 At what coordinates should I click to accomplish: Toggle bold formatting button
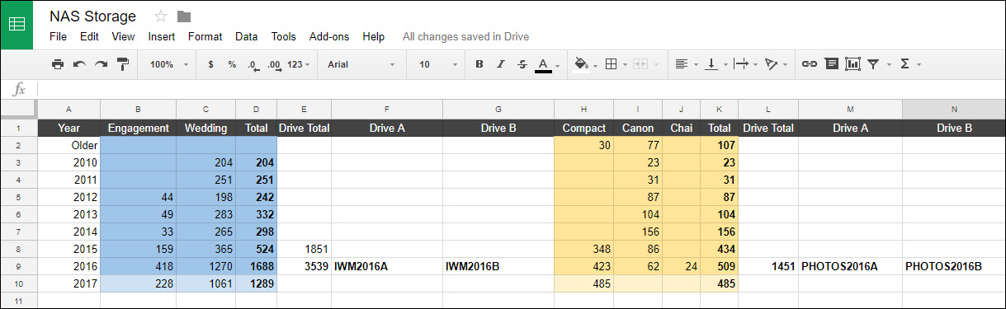tap(479, 64)
